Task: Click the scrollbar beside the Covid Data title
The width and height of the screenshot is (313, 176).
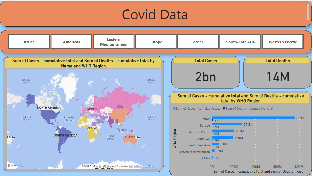Action: pyautogui.click(x=308, y=12)
